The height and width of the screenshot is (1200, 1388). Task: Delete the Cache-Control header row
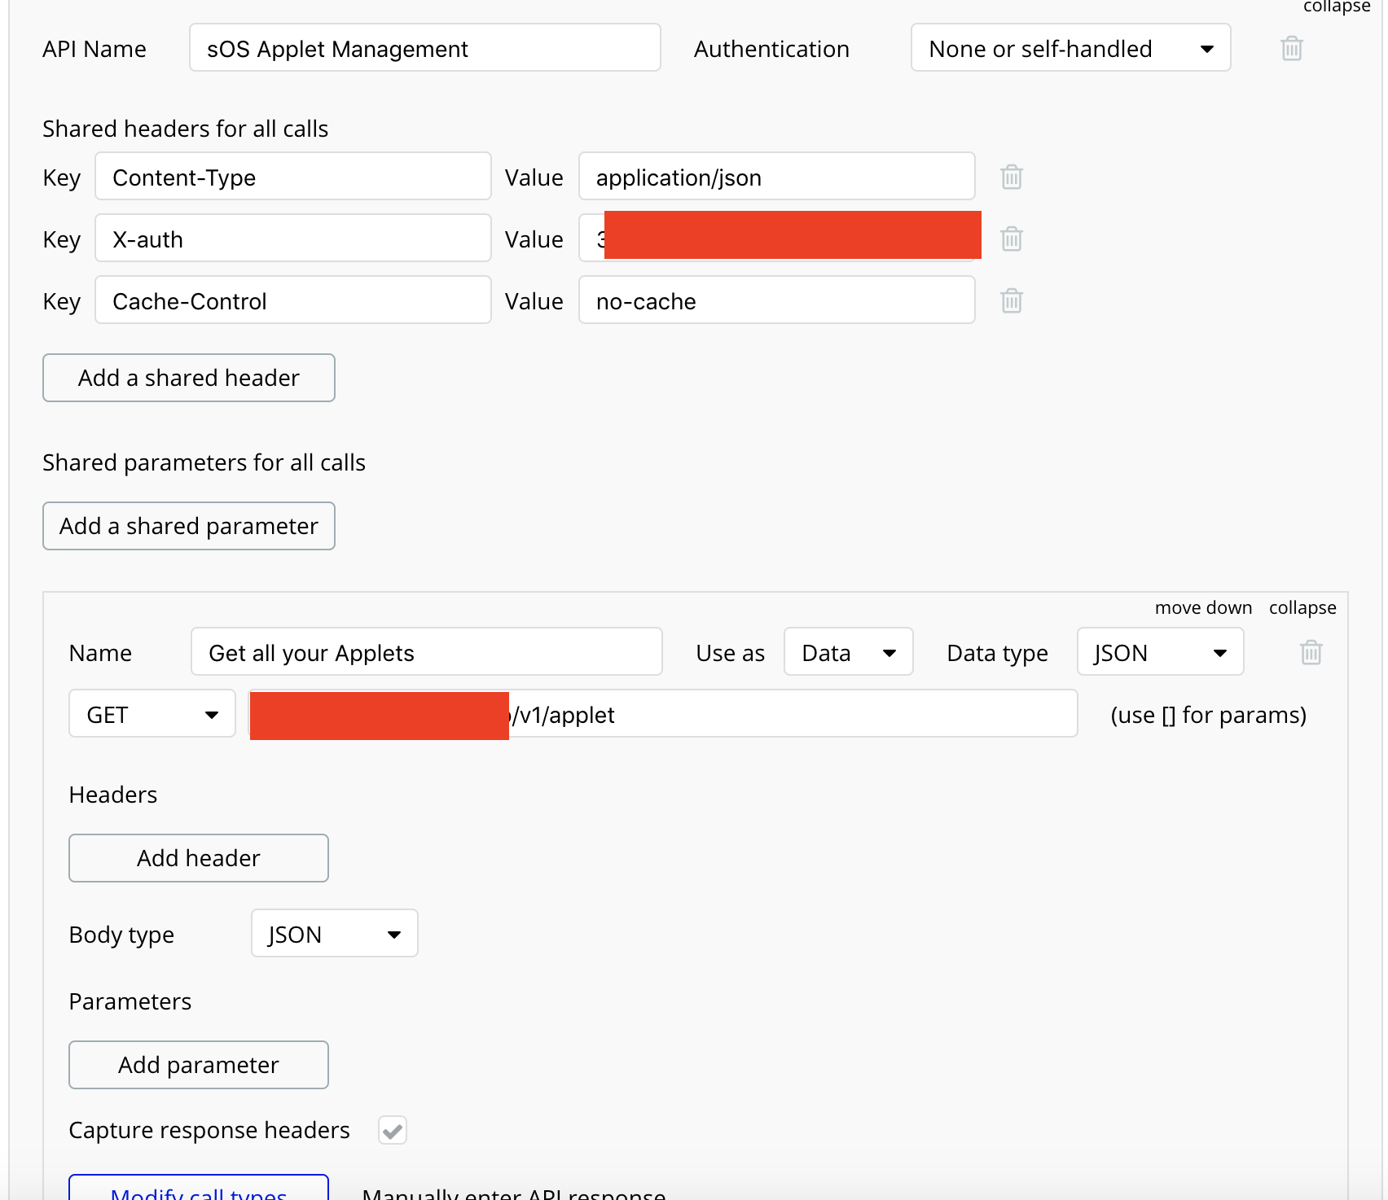point(1011,300)
